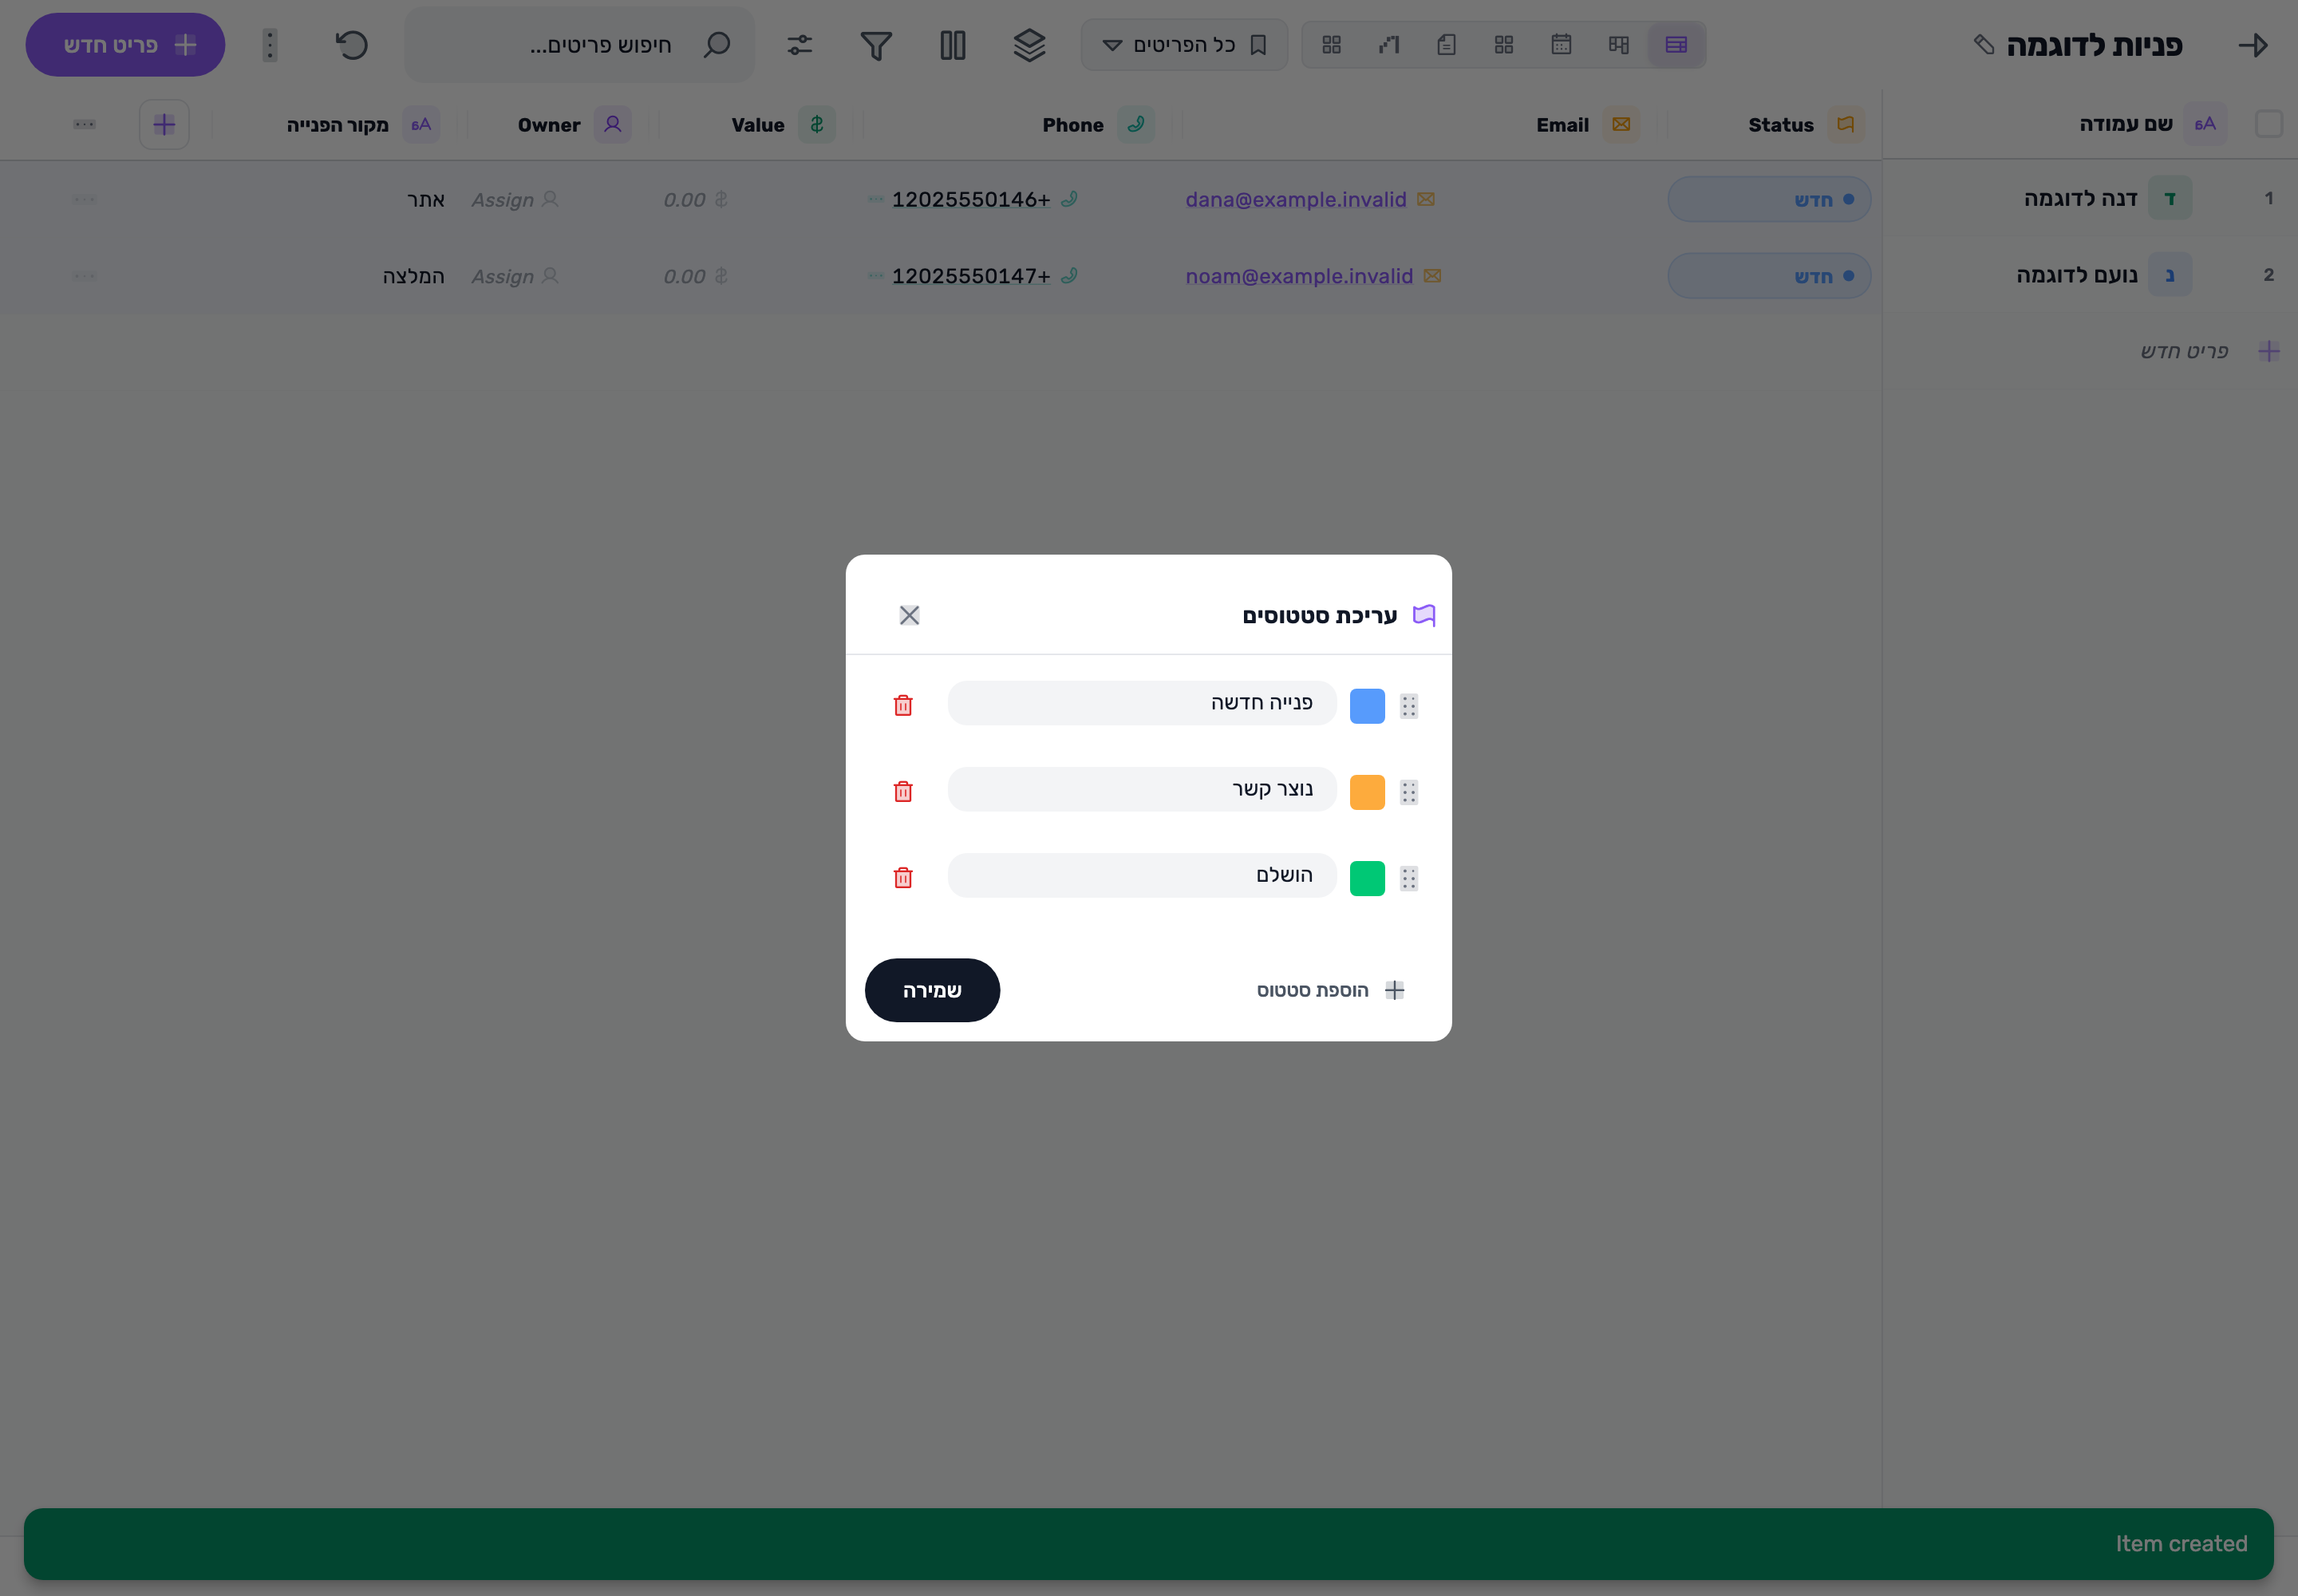Select the table view tab icon
Viewport: 2298px width, 1596px height.
click(x=1676, y=45)
